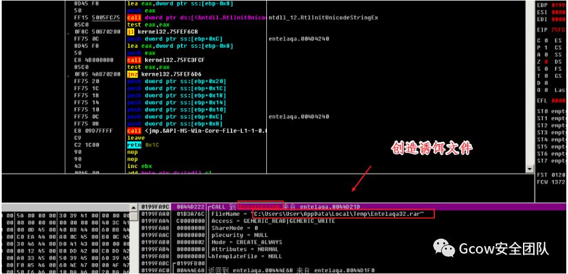Click the P flag in registers pane

tap(543, 47)
